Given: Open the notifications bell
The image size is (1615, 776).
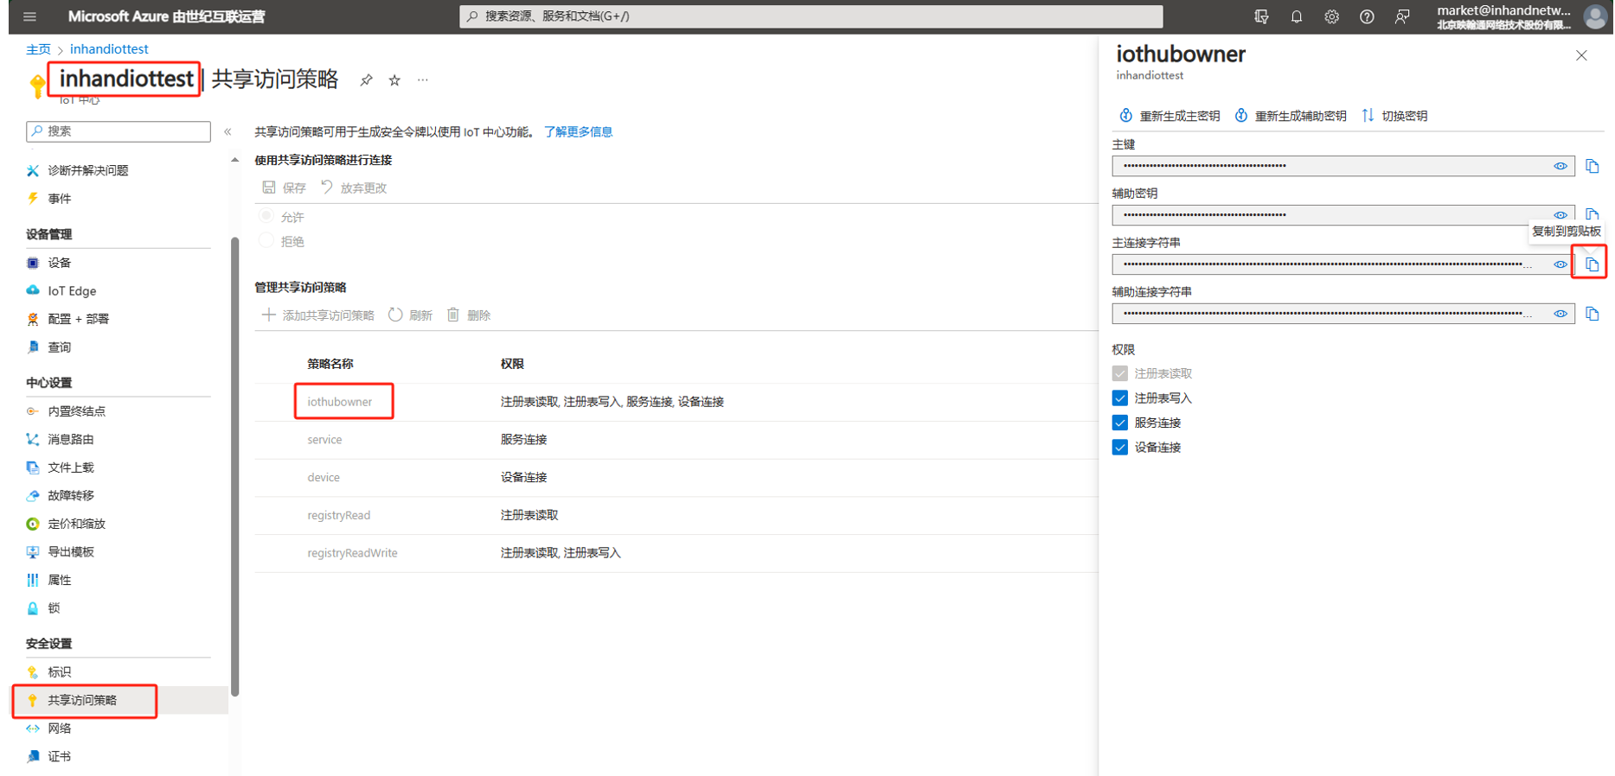Looking at the screenshot, I should click(1297, 16).
